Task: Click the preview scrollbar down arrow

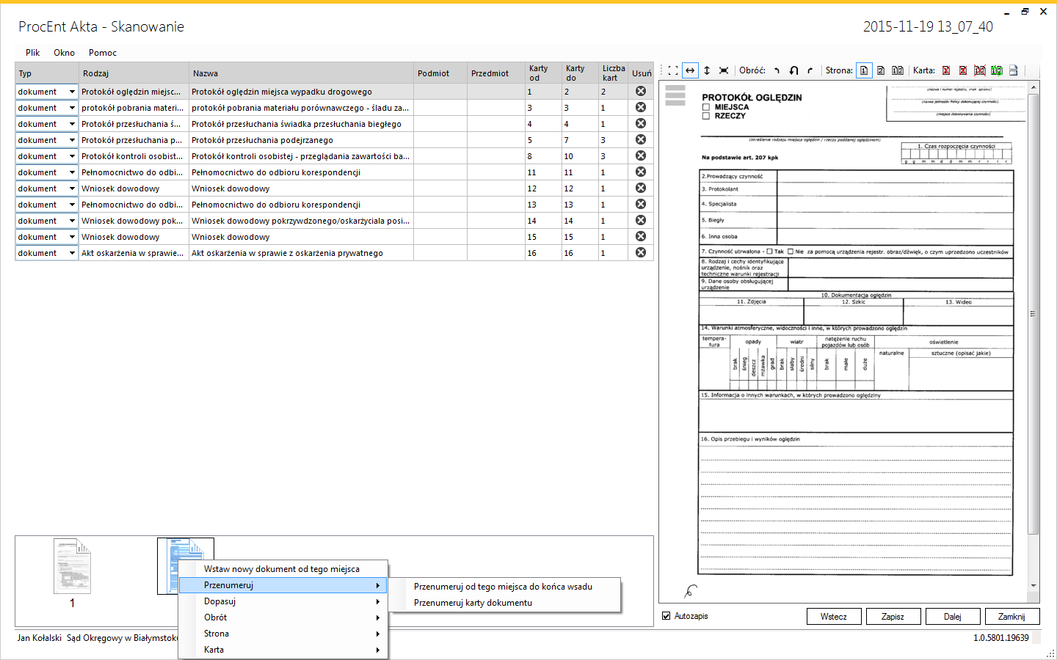Action: [1034, 586]
